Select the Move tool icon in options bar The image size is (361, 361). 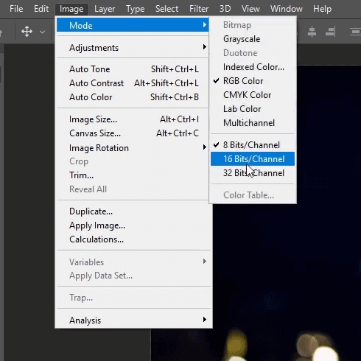point(27,32)
